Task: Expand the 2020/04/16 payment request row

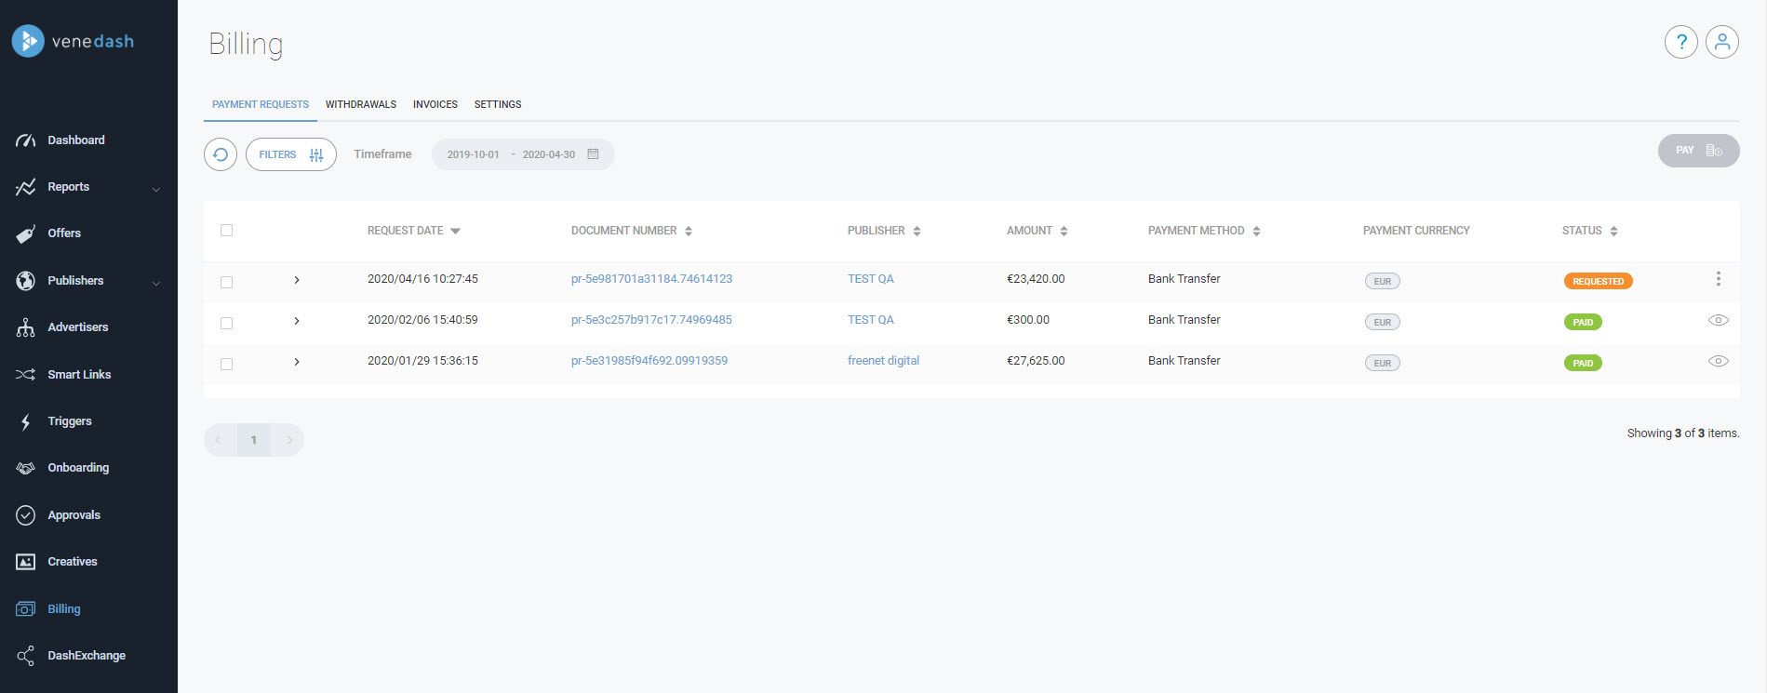Action: pos(297,280)
